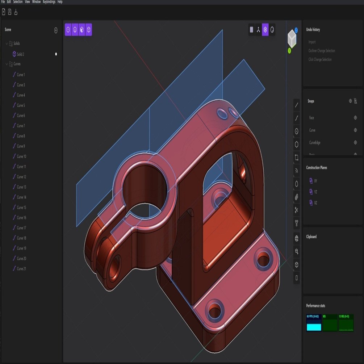Select the bottom slab tool in toolbar
364x364 pixels.
click(x=296, y=278)
